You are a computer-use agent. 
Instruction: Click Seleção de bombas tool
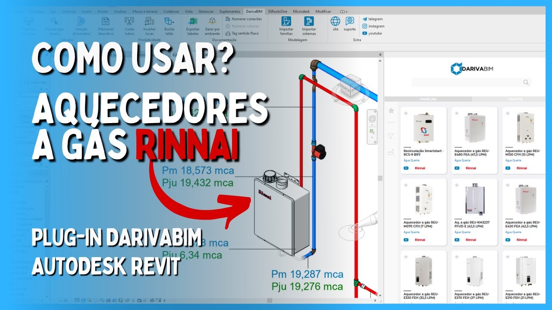pyautogui.click(x=82, y=25)
